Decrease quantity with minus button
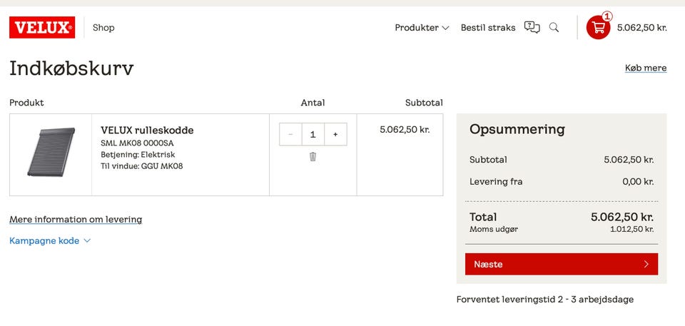The width and height of the screenshot is (685, 326). [290, 134]
